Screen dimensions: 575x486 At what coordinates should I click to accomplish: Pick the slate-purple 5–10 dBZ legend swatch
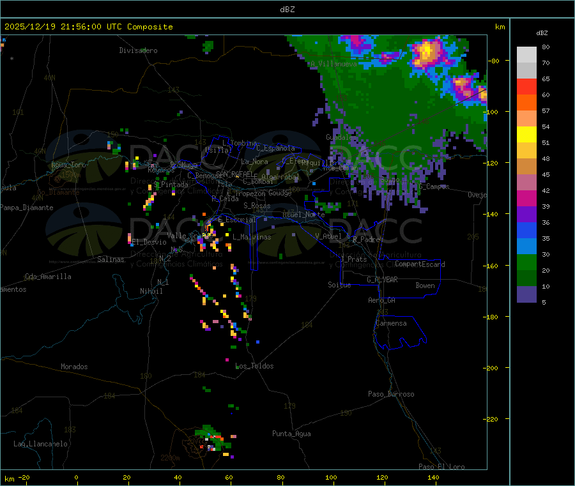tap(526, 294)
